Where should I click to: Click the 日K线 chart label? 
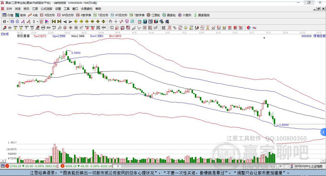point(5,34)
